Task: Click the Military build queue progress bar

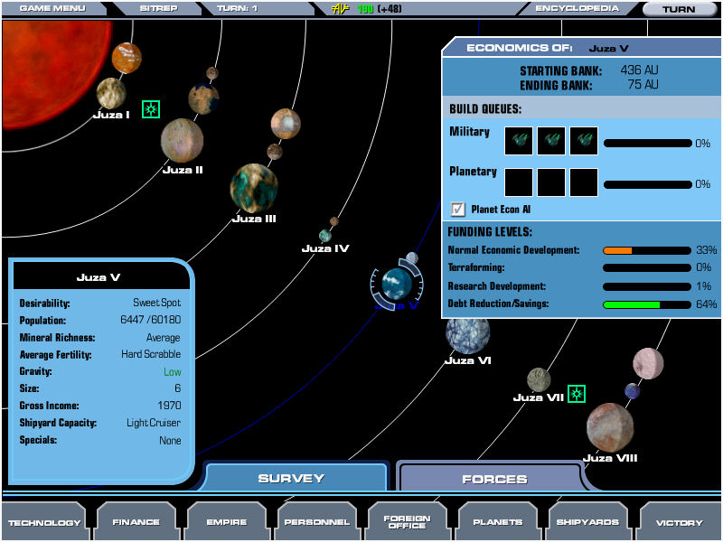Action: tap(648, 144)
